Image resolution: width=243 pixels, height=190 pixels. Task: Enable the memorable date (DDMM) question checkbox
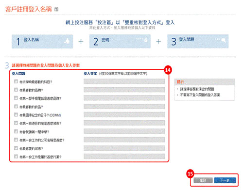[16, 115]
